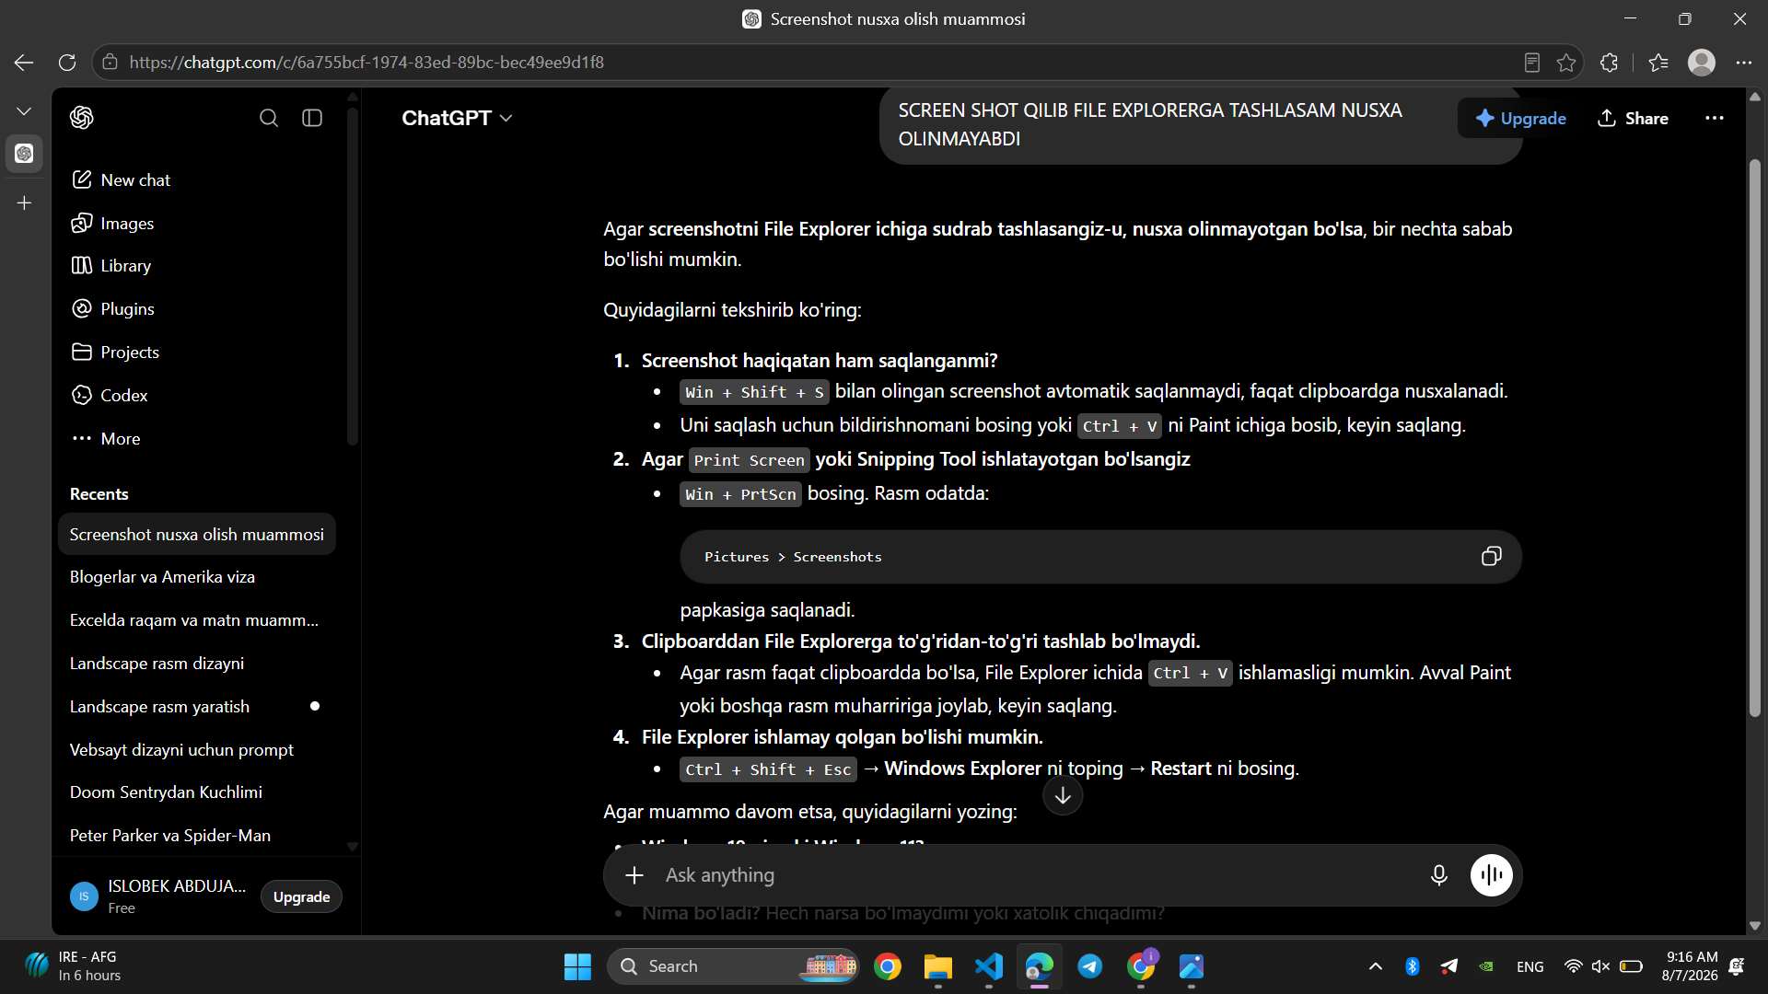1768x994 pixels.
Task: Copy the Pictures > Screenshots code block
Action: click(1491, 556)
